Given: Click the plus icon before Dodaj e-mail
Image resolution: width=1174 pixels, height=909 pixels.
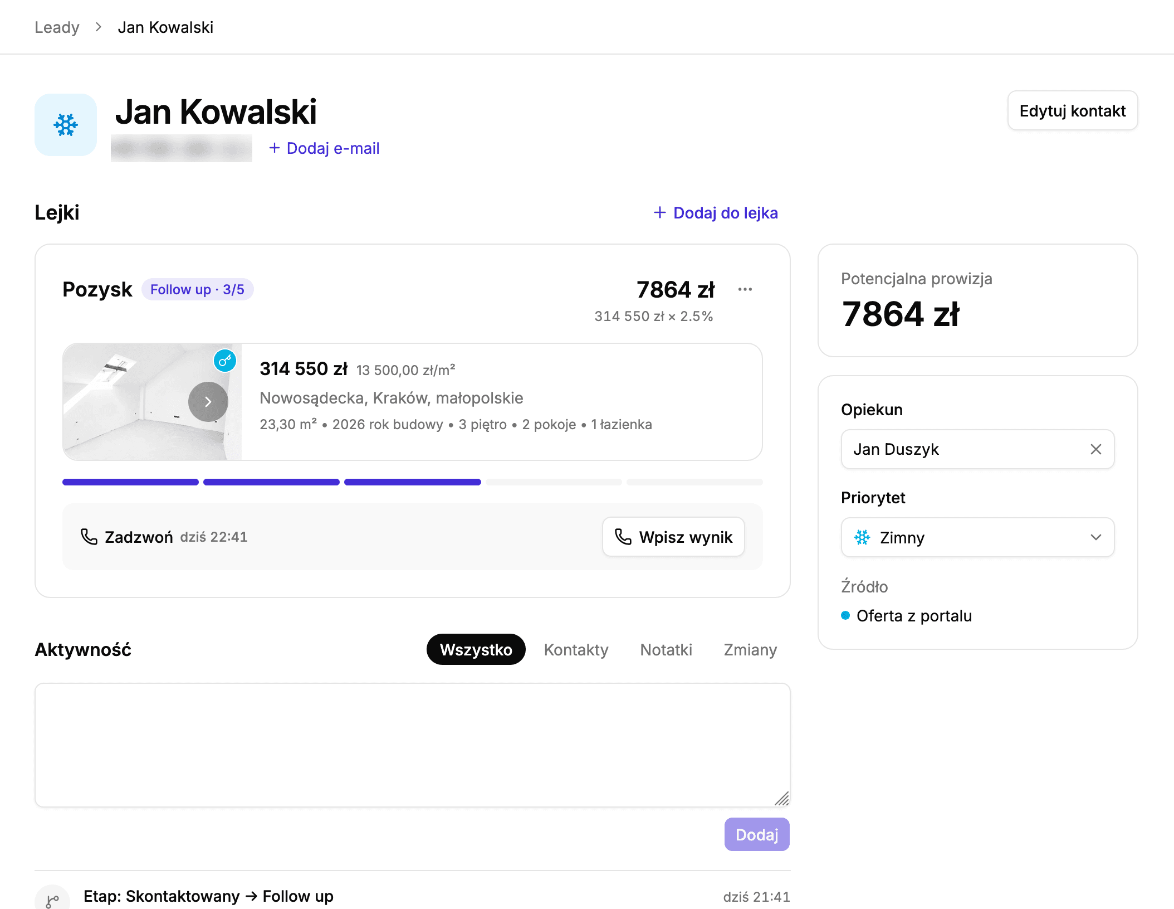Looking at the screenshot, I should click(275, 148).
